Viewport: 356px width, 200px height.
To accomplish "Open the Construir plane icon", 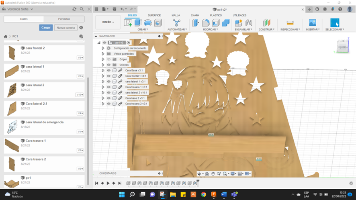I will [267, 23].
